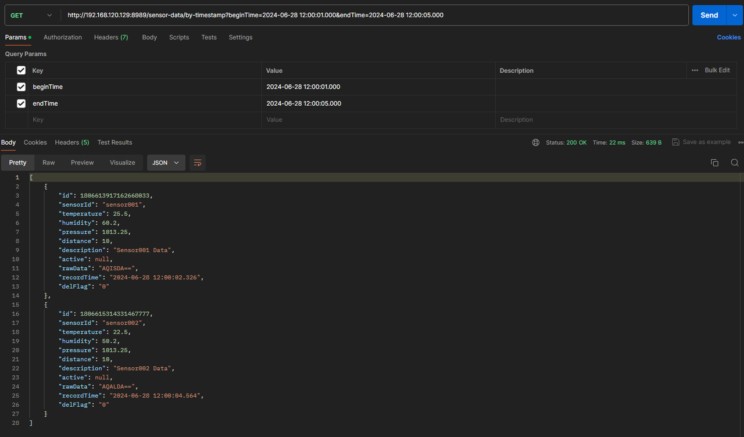Uncheck the endTime parameter checkbox

(22, 103)
